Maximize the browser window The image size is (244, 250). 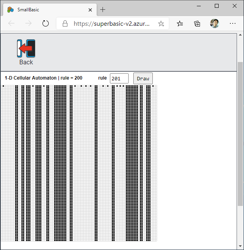tap(217, 6)
